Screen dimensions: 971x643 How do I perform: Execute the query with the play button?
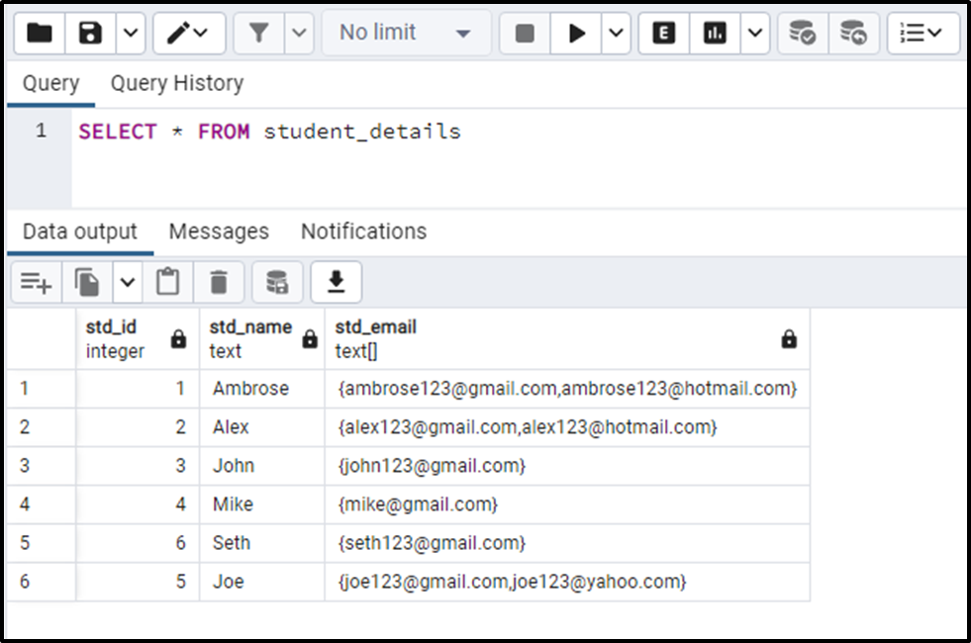(x=577, y=33)
